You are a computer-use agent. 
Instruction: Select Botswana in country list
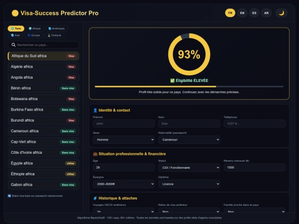click(x=44, y=99)
